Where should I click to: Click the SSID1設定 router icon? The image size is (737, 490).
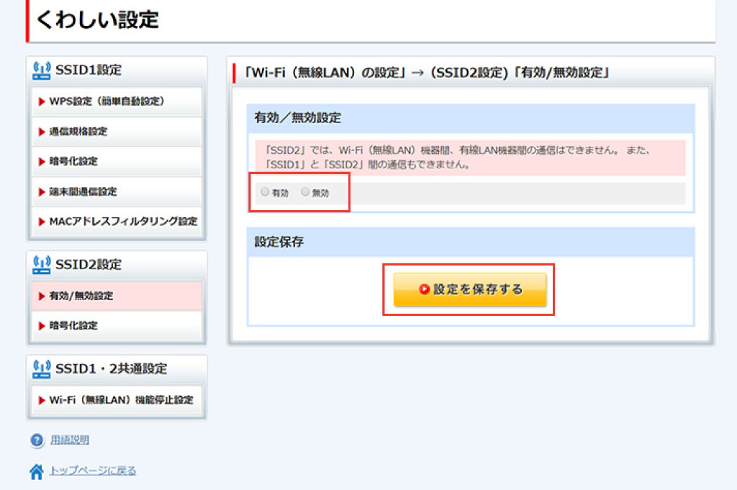(42, 70)
